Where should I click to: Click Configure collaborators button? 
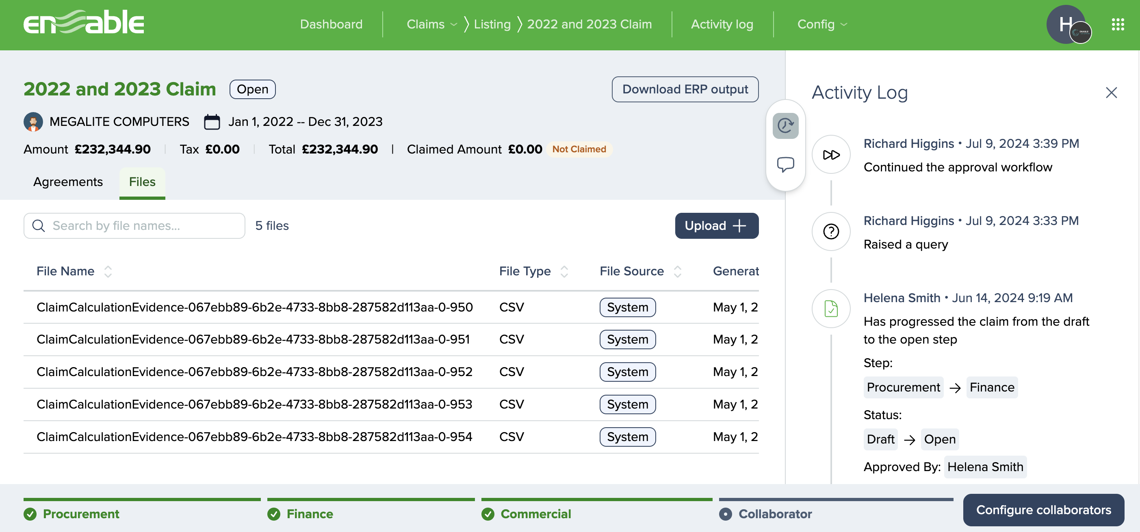[1043, 510]
